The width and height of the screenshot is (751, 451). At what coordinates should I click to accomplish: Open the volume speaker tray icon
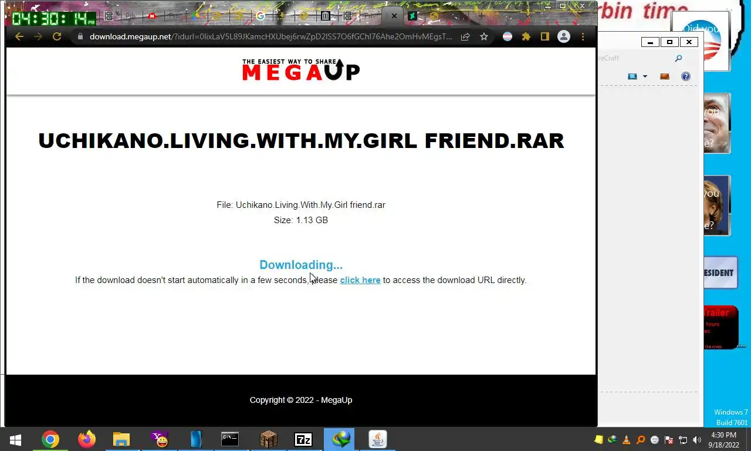point(697,440)
